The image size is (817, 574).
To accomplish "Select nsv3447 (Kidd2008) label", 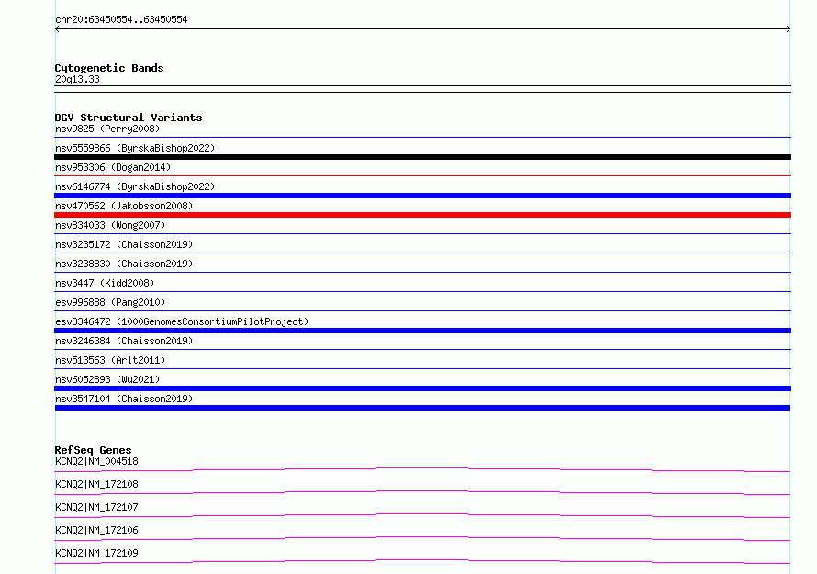I will tap(105, 283).
